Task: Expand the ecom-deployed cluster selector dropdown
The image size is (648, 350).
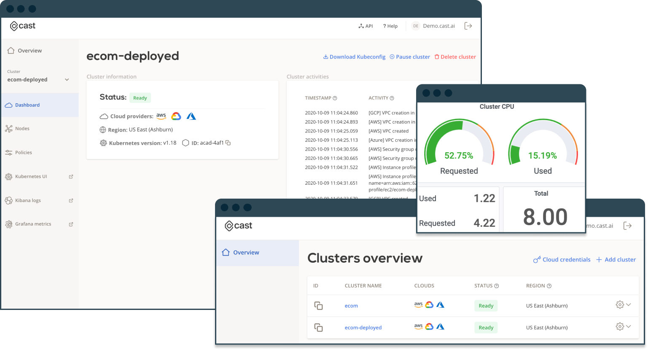Action: coord(67,80)
